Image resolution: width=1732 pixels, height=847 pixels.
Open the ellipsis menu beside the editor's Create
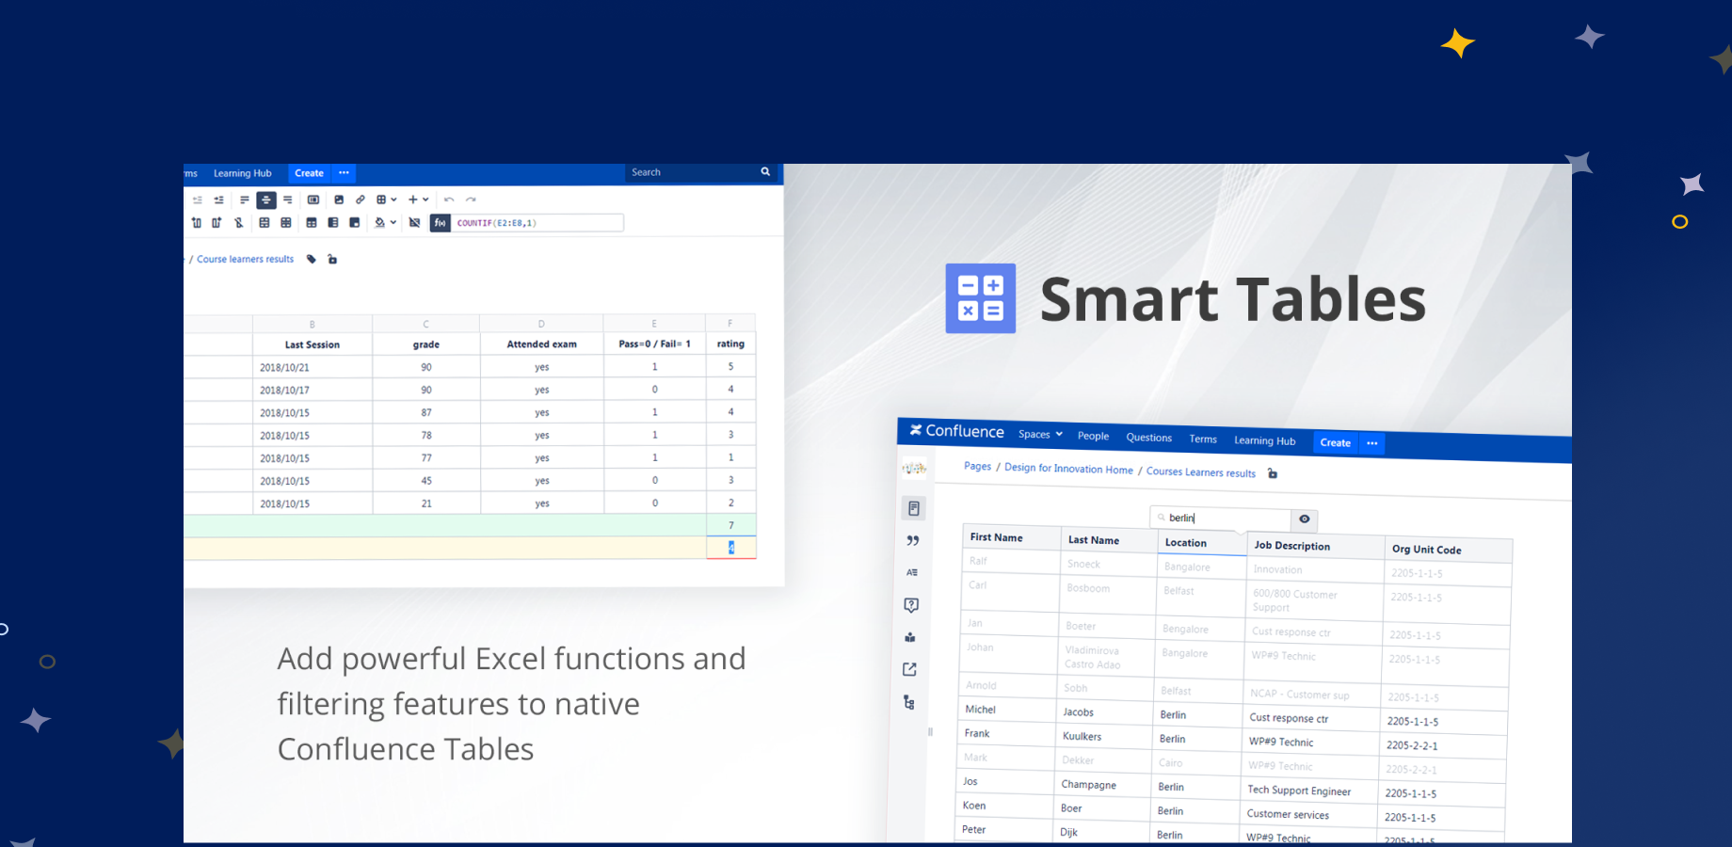pyautogui.click(x=344, y=173)
